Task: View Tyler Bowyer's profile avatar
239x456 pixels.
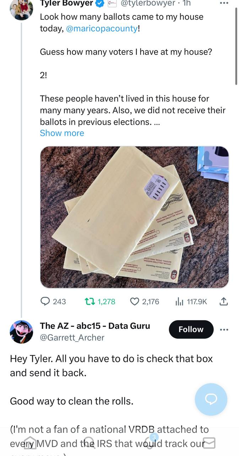Action: (x=21, y=8)
